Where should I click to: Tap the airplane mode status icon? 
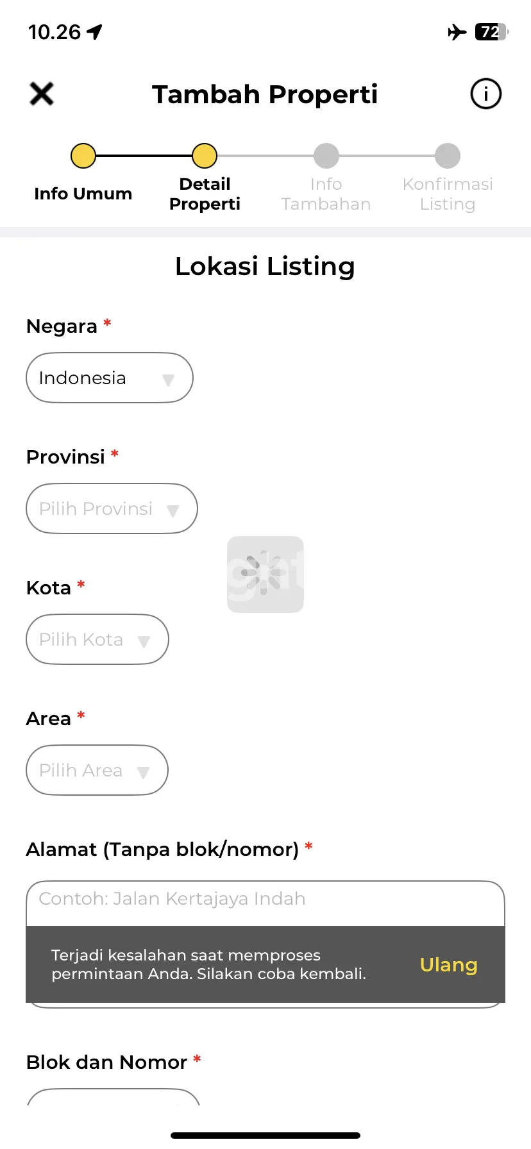click(x=457, y=32)
